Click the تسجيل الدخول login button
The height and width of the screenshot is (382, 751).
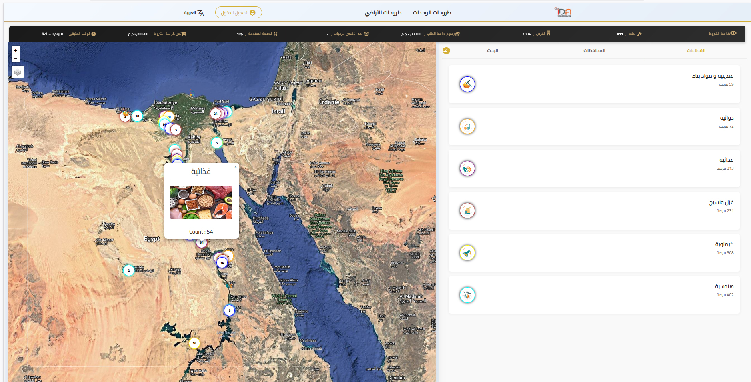tap(238, 13)
